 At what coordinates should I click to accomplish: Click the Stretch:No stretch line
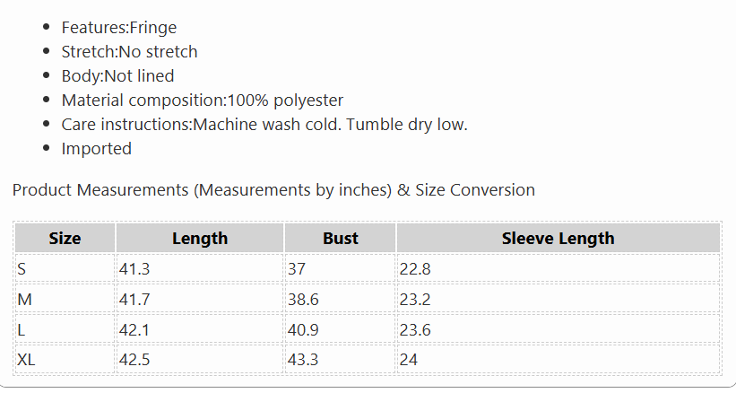(130, 52)
